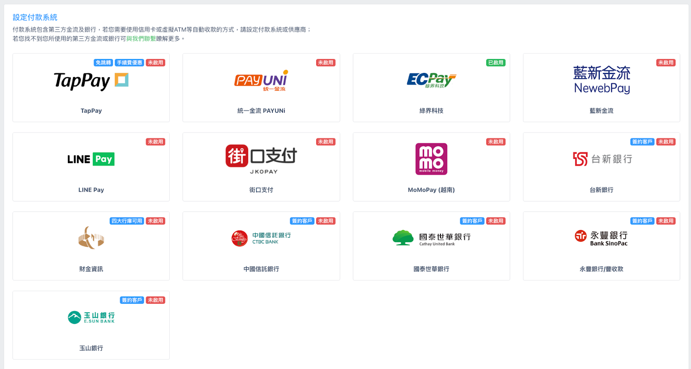Select the Bank SinoPac logo

tap(601, 238)
